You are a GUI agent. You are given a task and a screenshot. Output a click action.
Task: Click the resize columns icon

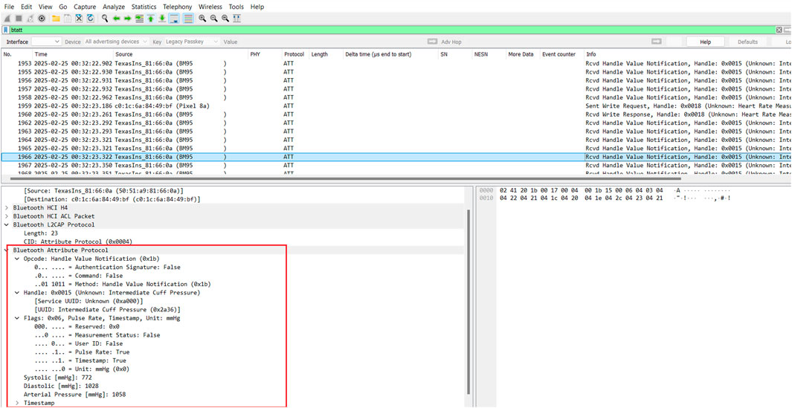click(237, 19)
